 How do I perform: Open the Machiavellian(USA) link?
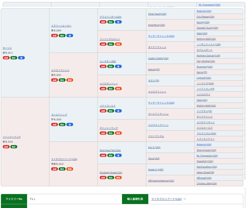pyautogui.click(x=207, y=167)
